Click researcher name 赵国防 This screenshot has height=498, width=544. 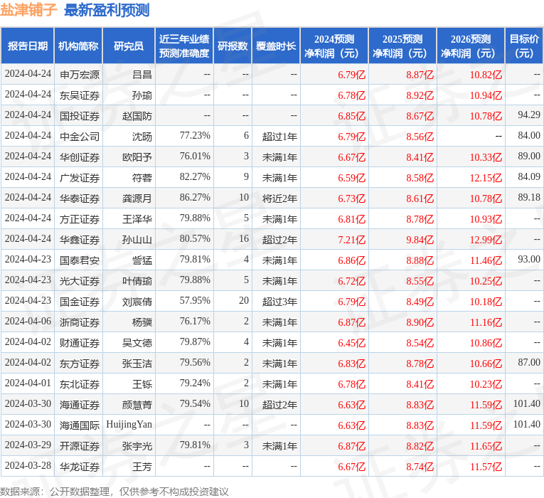pyautogui.click(x=137, y=116)
